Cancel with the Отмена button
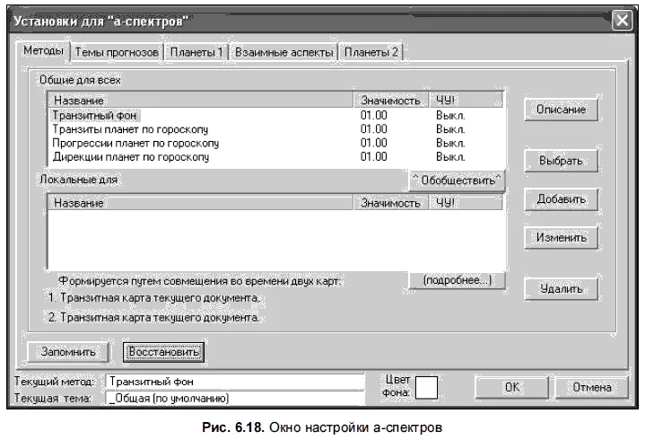This screenshot has height=440, width=645. pyautogui.click(x=587, y=387)
